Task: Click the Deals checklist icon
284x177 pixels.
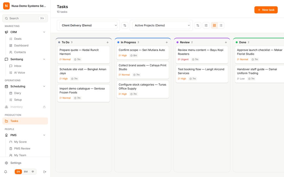Action: pyautogui.click(x=11, y=39)
